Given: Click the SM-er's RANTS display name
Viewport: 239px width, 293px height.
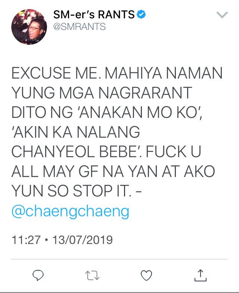Looking at the screenshot, I should click(x=94, y=15).
